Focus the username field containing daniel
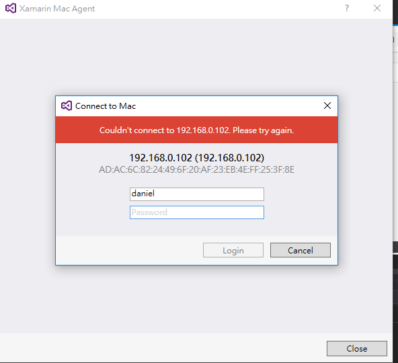The image size is (398, 363). (197, 194)
